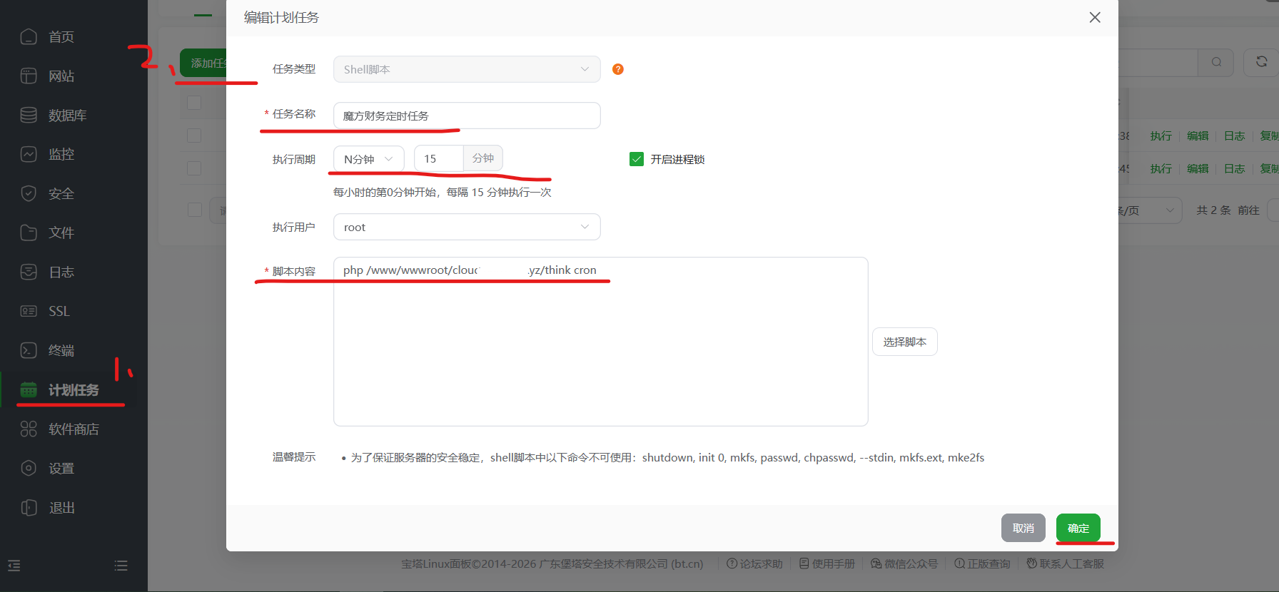Viewport: 1279px width, 592px height.
Task: Navigate to the SSL menu item
Action: tap(59, 311)
